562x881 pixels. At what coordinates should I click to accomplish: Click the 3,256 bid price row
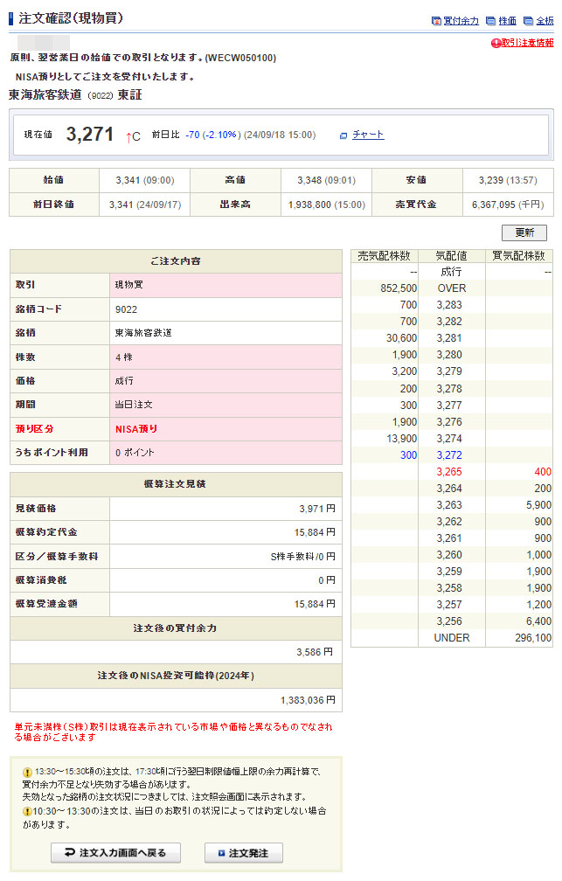(452, 621)
